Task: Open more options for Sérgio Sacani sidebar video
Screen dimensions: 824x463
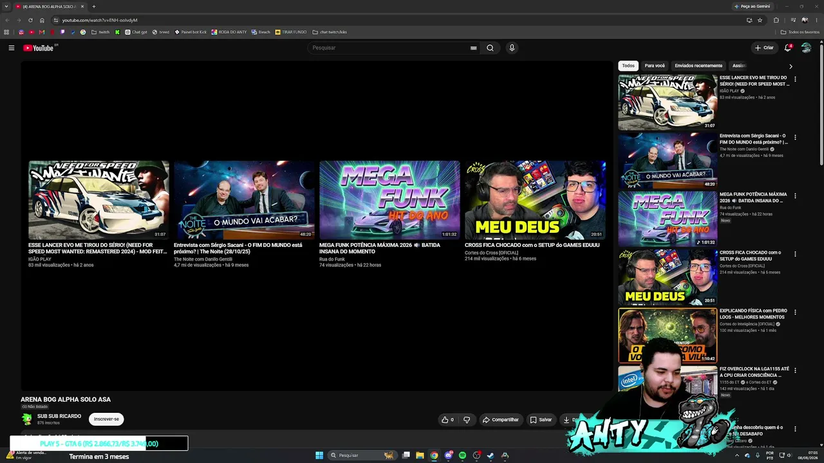Action: click(795, 137)
